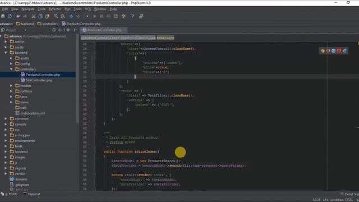This screenshot has width=359, height=202.
Task: Open in Internet Explorer browser icon
Action: [x=344, y=51]
